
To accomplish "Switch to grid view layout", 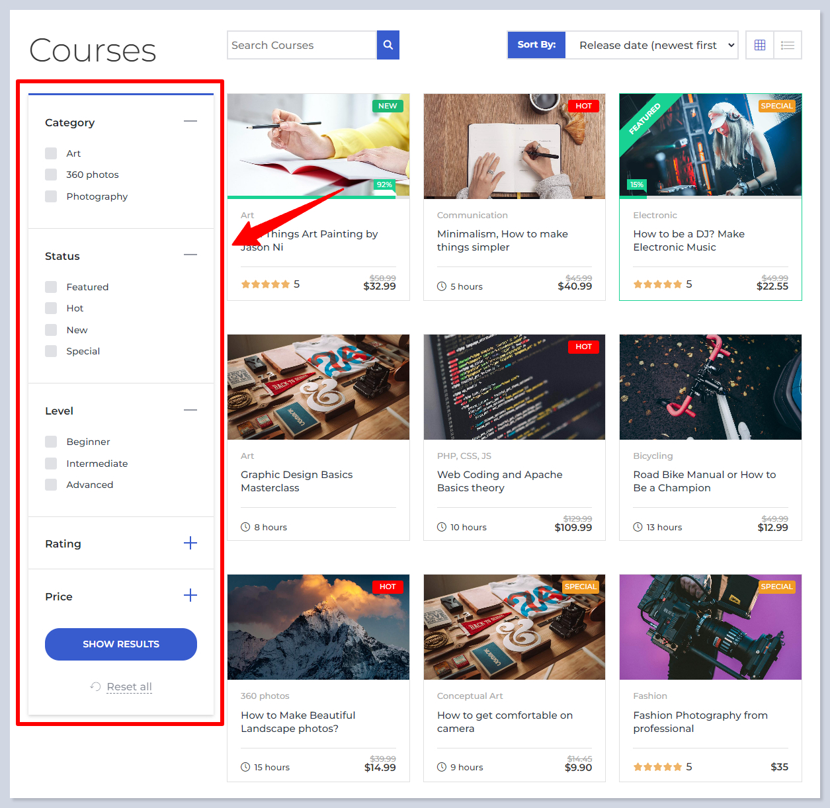I will [760, 45].
